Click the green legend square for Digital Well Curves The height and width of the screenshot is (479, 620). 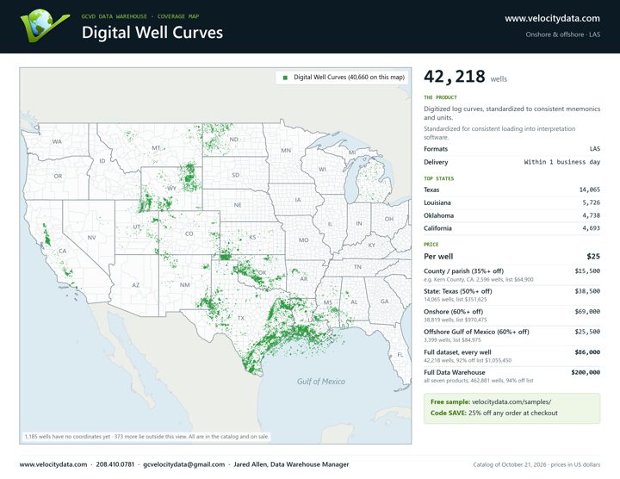[285, 78]
